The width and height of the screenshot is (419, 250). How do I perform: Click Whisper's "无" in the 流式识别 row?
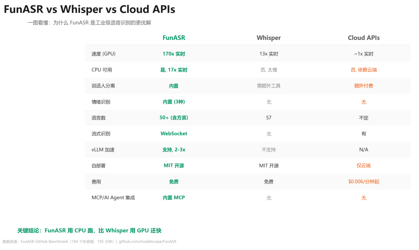(x=269, y=134)
